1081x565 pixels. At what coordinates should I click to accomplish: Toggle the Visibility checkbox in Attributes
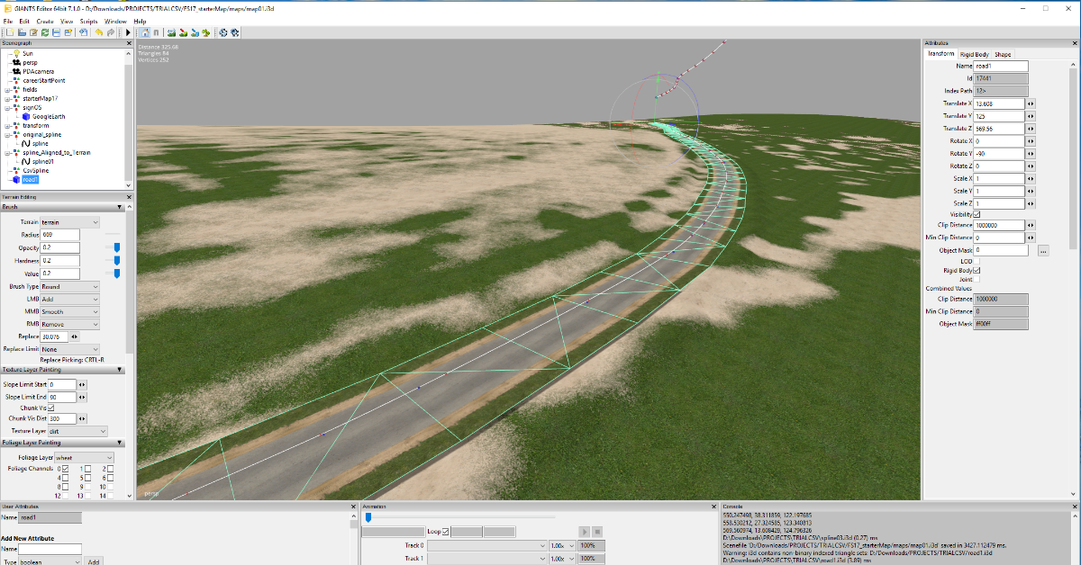(977, 214)
